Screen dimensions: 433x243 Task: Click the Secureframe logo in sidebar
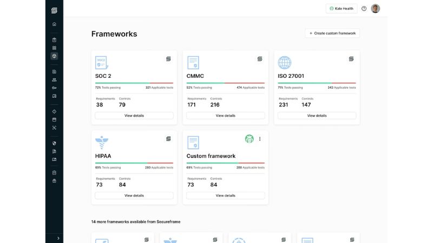[54, 10]
